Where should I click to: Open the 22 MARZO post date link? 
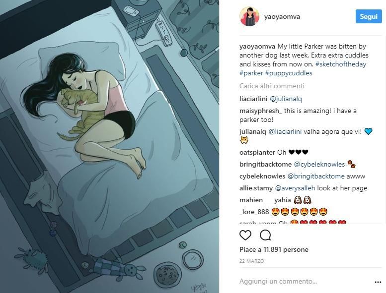click(251, 261)
